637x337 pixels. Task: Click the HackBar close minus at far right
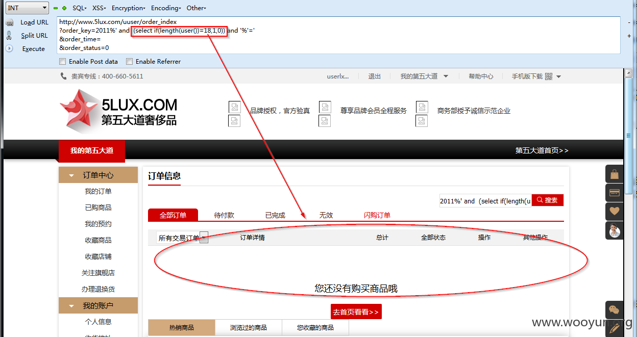[x=629, y=22]
